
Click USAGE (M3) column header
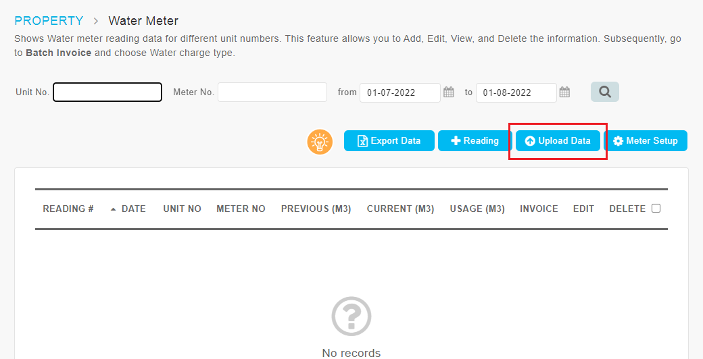tap(477, 209)
